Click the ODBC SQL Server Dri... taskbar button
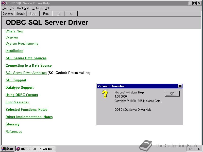 pyautogui.click(x=36, y=149)
